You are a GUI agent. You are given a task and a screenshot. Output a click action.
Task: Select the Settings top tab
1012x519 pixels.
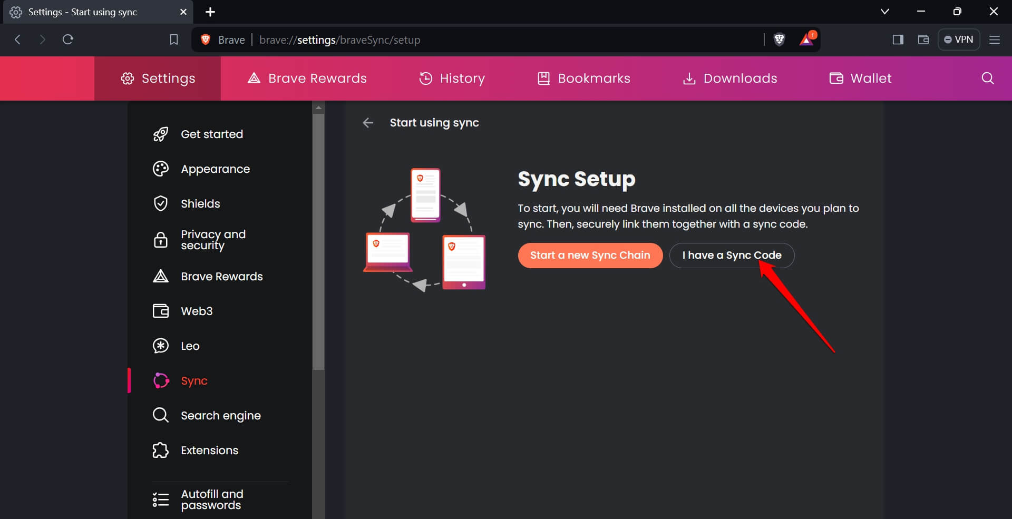pos(158,79)
